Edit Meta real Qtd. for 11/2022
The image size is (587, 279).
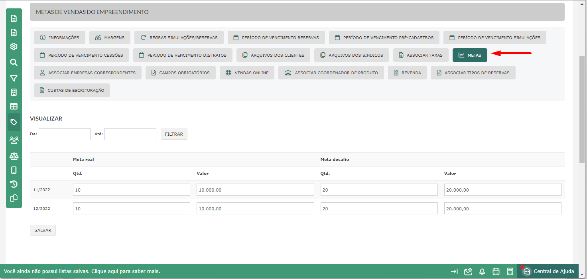coord(132,190)
